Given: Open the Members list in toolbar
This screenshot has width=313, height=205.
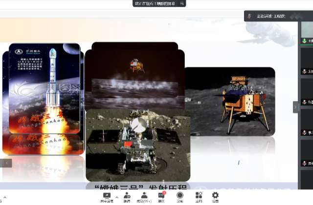Looking at the screenshot, I should (144, 196).
